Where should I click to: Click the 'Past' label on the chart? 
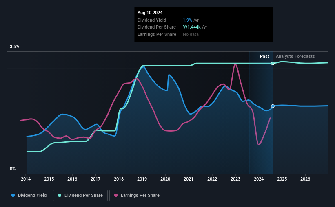pyautogui.click(x=264, y=56)
